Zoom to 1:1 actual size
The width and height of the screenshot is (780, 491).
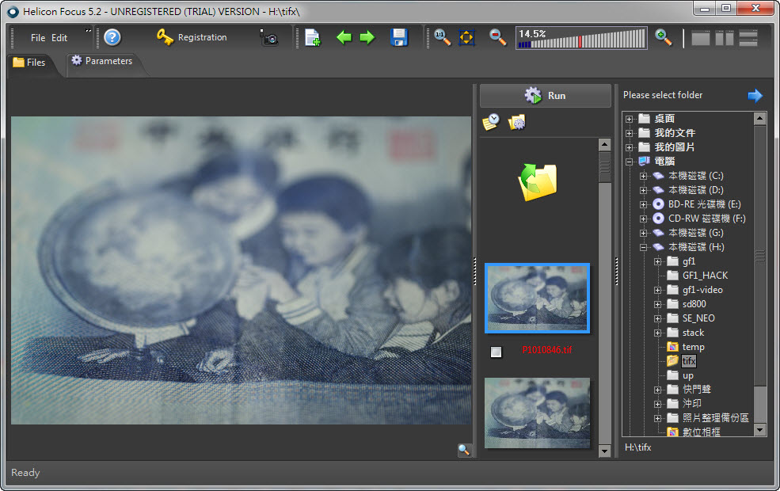[442, 37]
